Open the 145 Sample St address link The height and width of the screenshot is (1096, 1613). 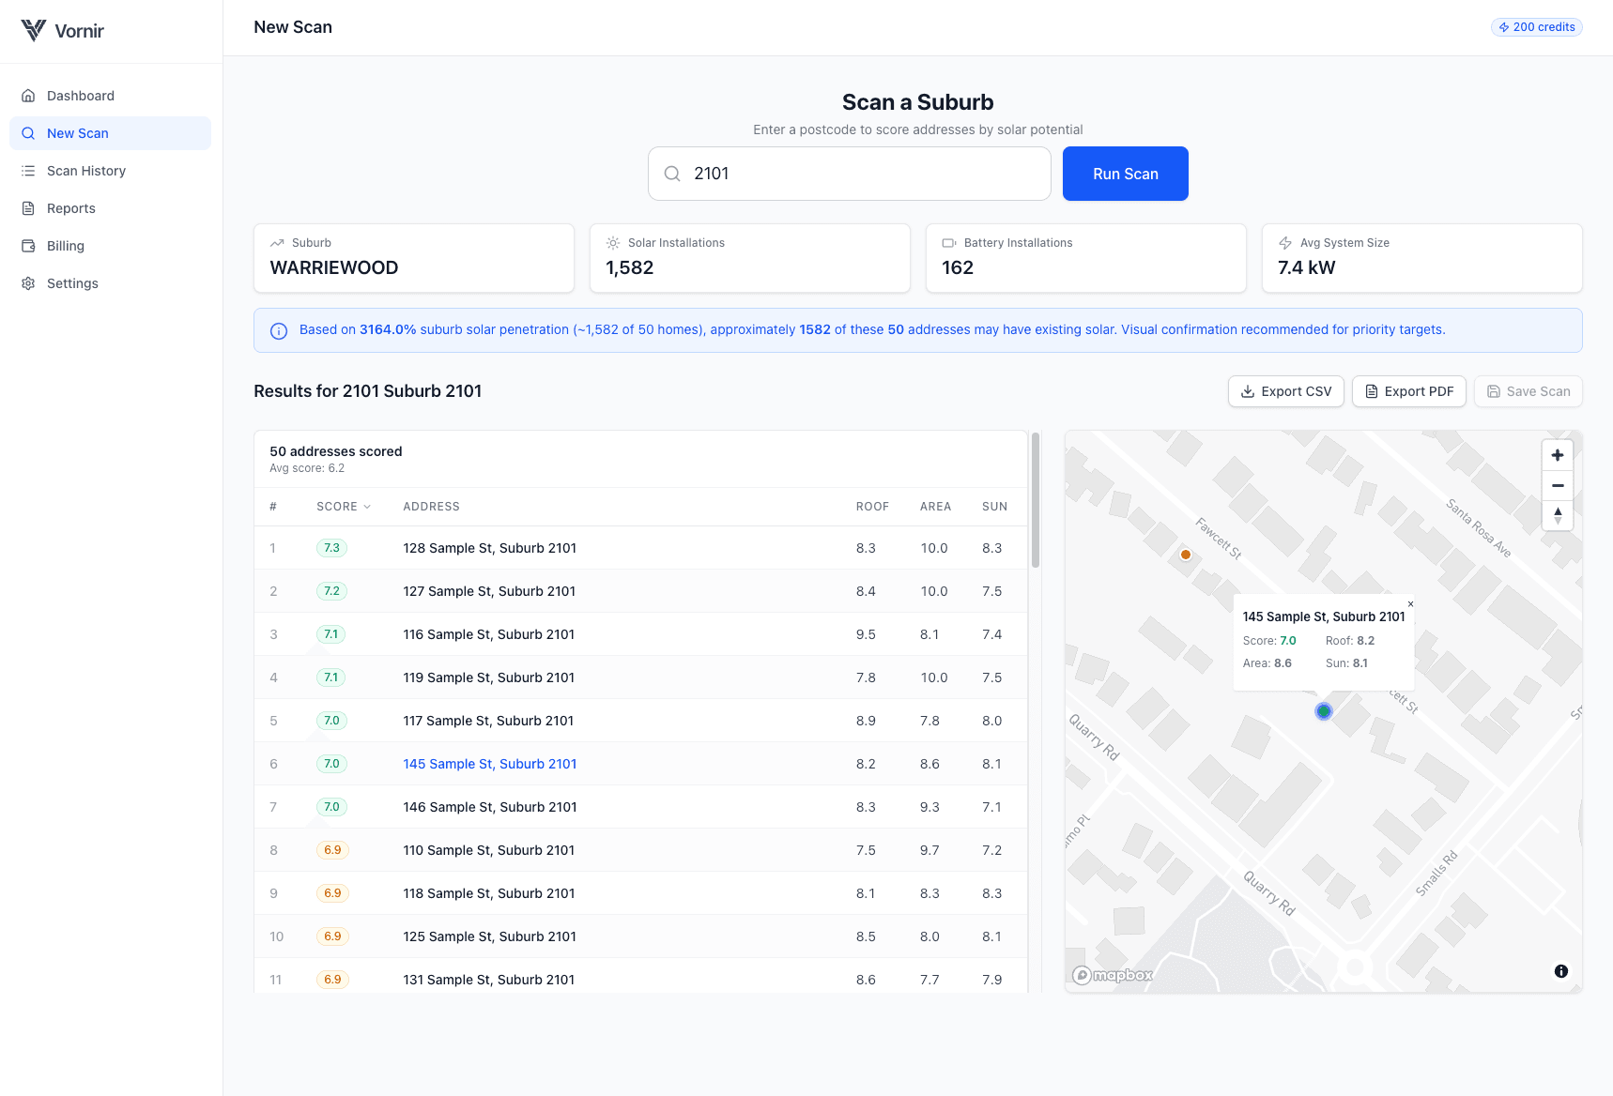coord(489,763)
